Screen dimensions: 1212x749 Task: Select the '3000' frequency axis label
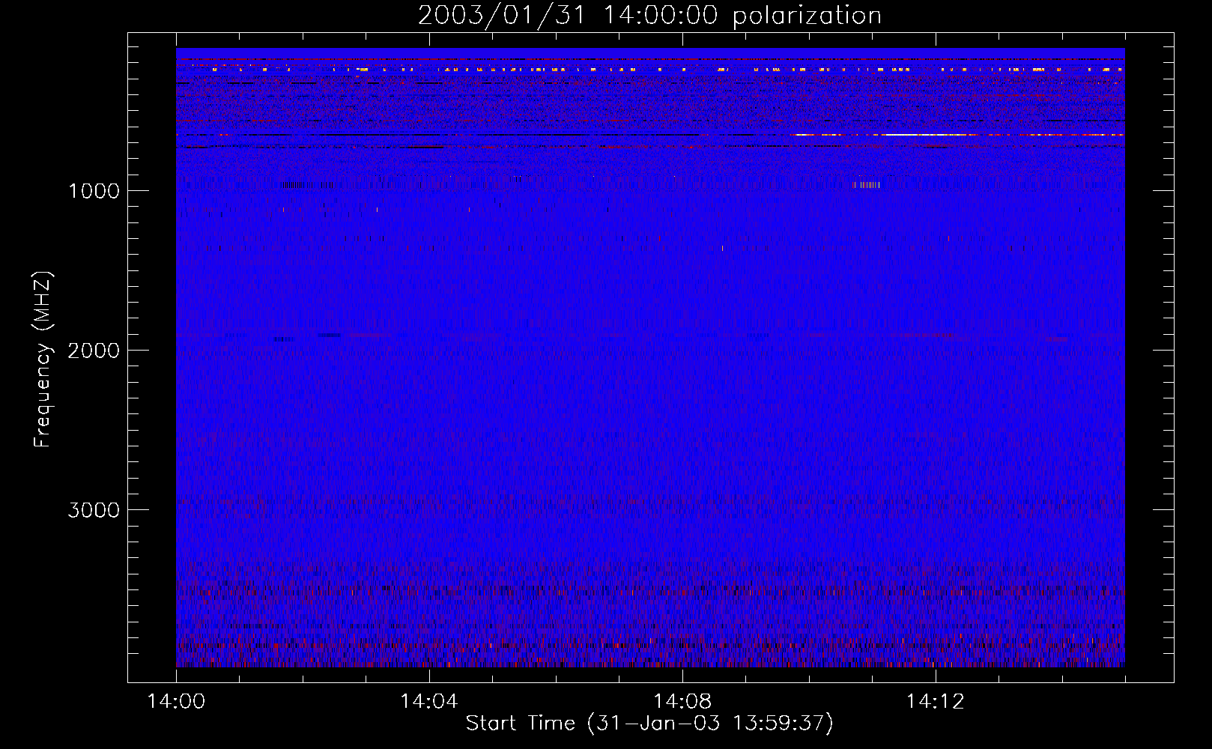[94, 510]
